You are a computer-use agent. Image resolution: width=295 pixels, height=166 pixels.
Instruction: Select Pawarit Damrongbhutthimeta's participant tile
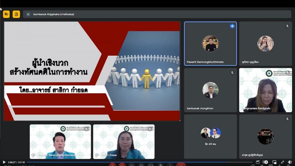pos(210,44)
